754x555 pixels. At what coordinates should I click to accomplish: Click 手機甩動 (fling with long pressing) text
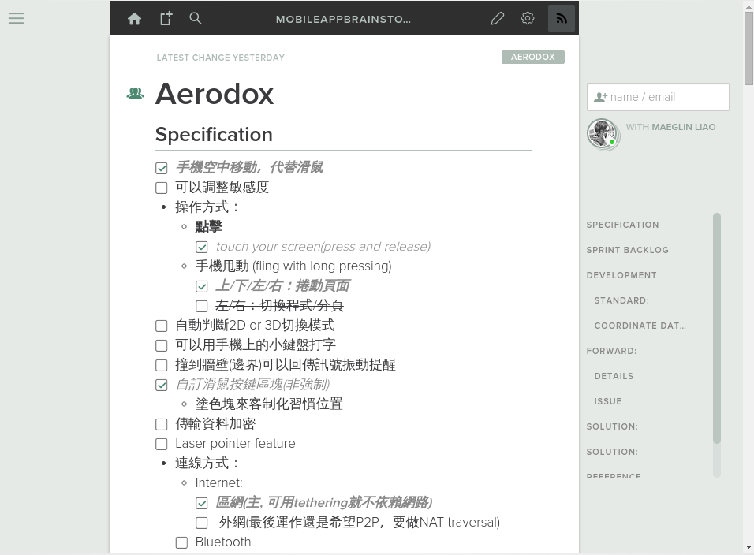pos(293,266)
